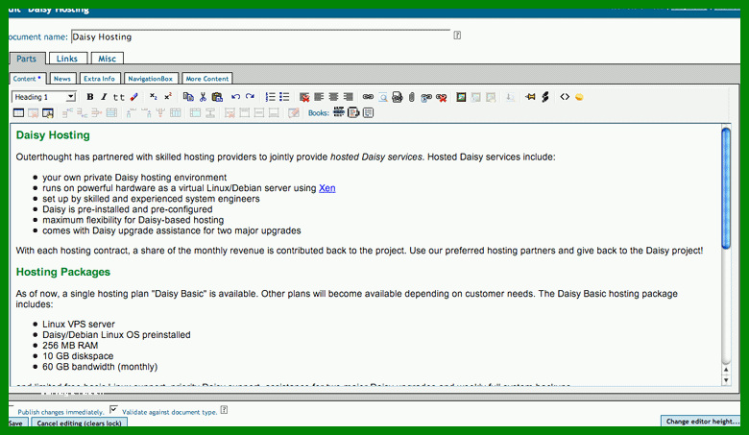Apply teletype (tt) formatting

[x=118, y=97]
